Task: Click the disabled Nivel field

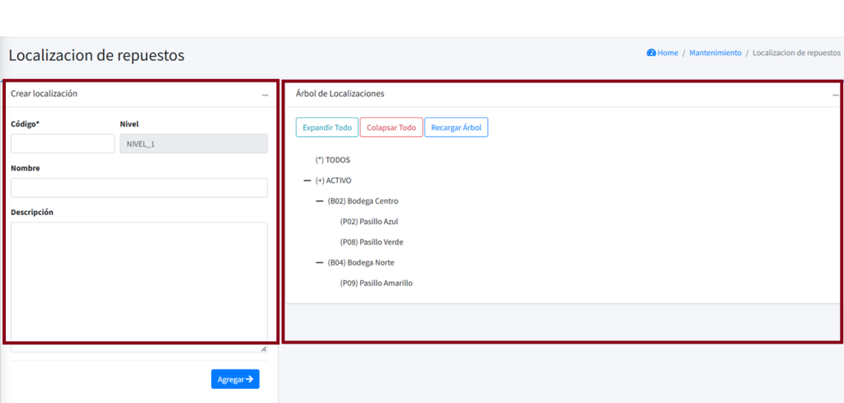Action: click(x=194, y=144)
